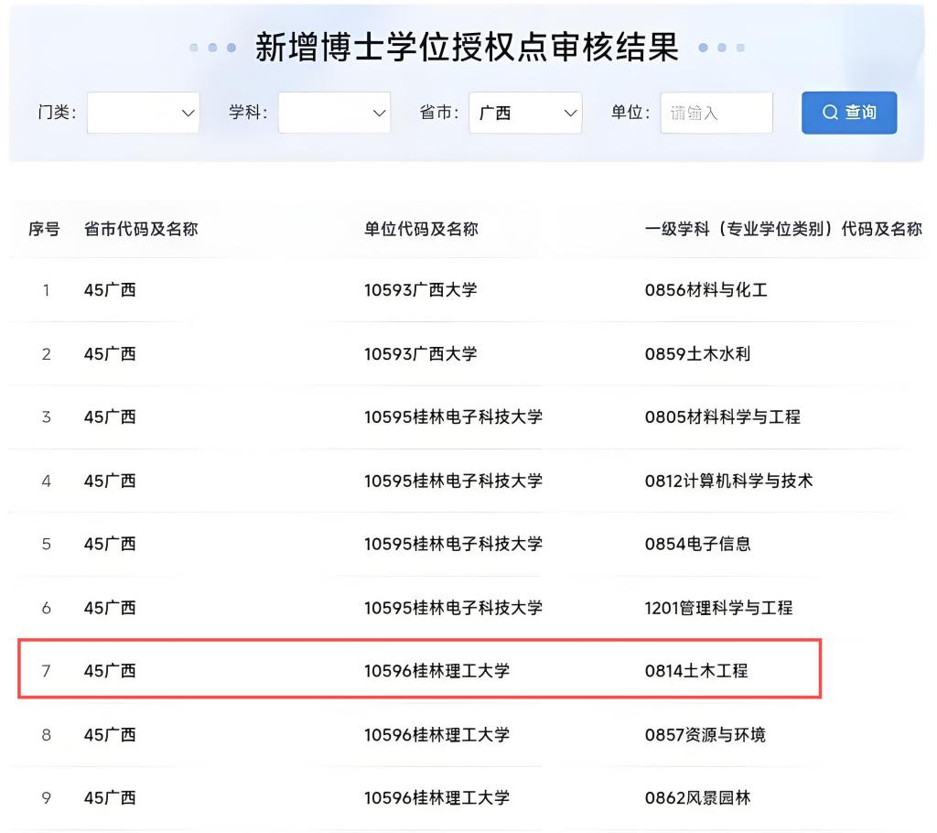This screenshot has height=833, width=937.
Task: Open the 学科 dropdown
Action: coord(334,113)
